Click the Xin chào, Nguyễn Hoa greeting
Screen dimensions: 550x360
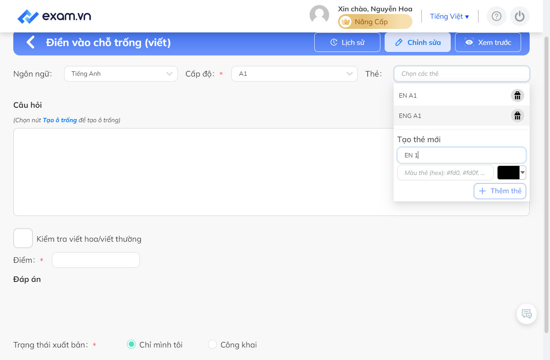coord(375,9)
